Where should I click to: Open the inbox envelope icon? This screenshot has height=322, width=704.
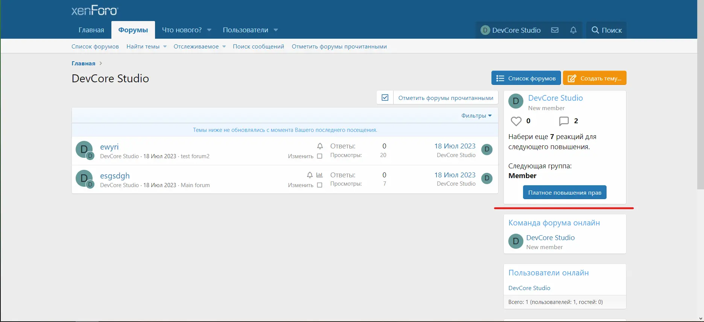pos(555,30)
